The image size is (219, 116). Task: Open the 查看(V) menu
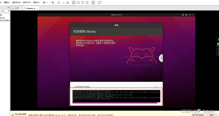[x=7, y=3]
